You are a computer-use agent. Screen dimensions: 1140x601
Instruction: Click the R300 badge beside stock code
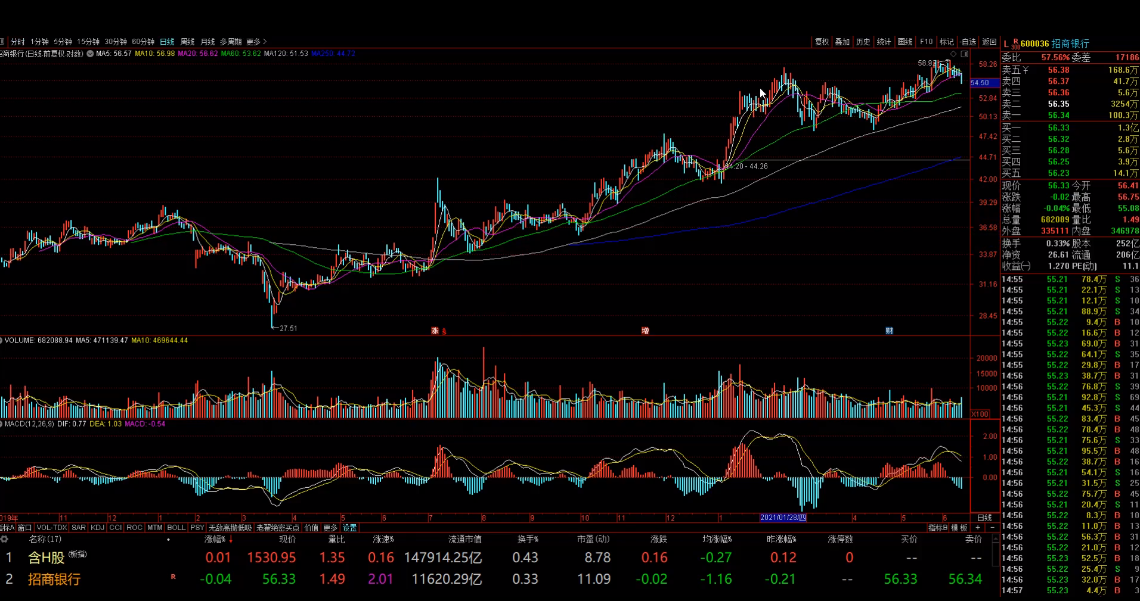[x=1015, y=44]
